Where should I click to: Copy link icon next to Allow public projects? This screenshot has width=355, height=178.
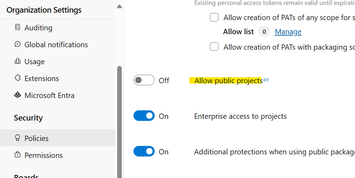coord(266,80)
